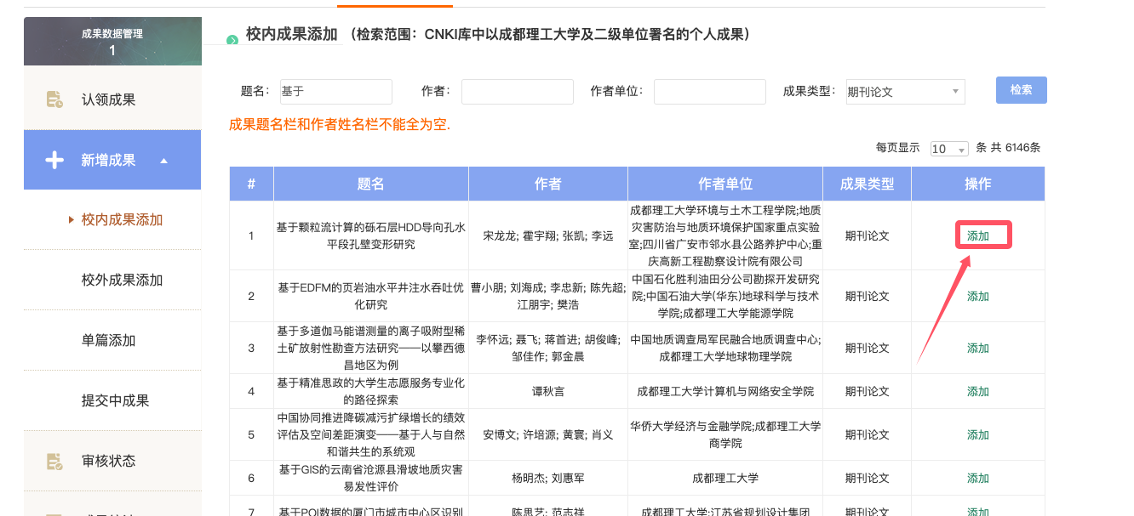Click author cell 安博文; 许培源; 黄寰; 肖义
1134x516 pixels.
(547, 435)
